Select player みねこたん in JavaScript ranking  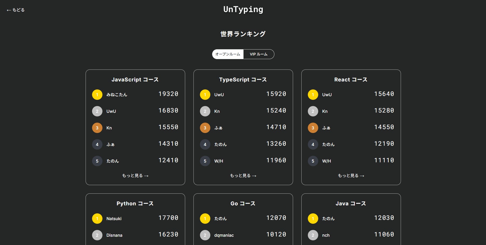[x=117, y=95]
